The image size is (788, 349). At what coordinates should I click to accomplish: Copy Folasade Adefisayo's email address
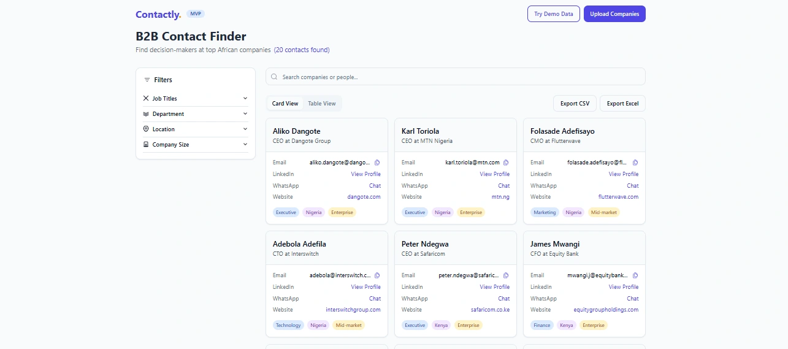(635, 163)
